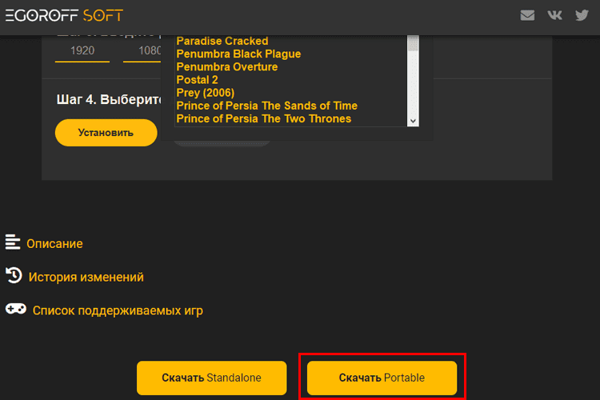Open the Описание section link
Viewport: 600px width, 400px height.
[54, 244]
